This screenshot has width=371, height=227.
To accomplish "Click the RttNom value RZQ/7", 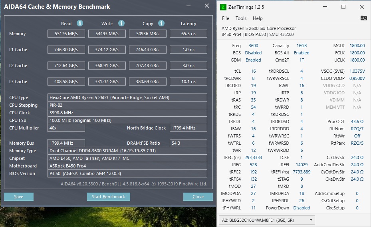I will point(357,129).
